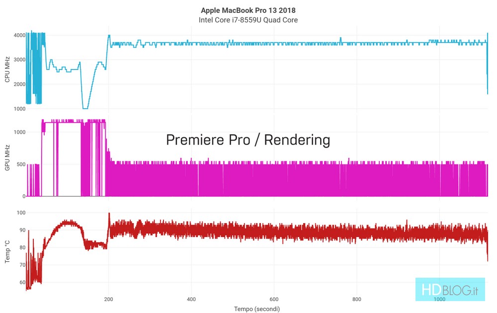The image size is (497, 313).
Task: Click the Temp °C vertical axis label
Action: click(7, 251)
